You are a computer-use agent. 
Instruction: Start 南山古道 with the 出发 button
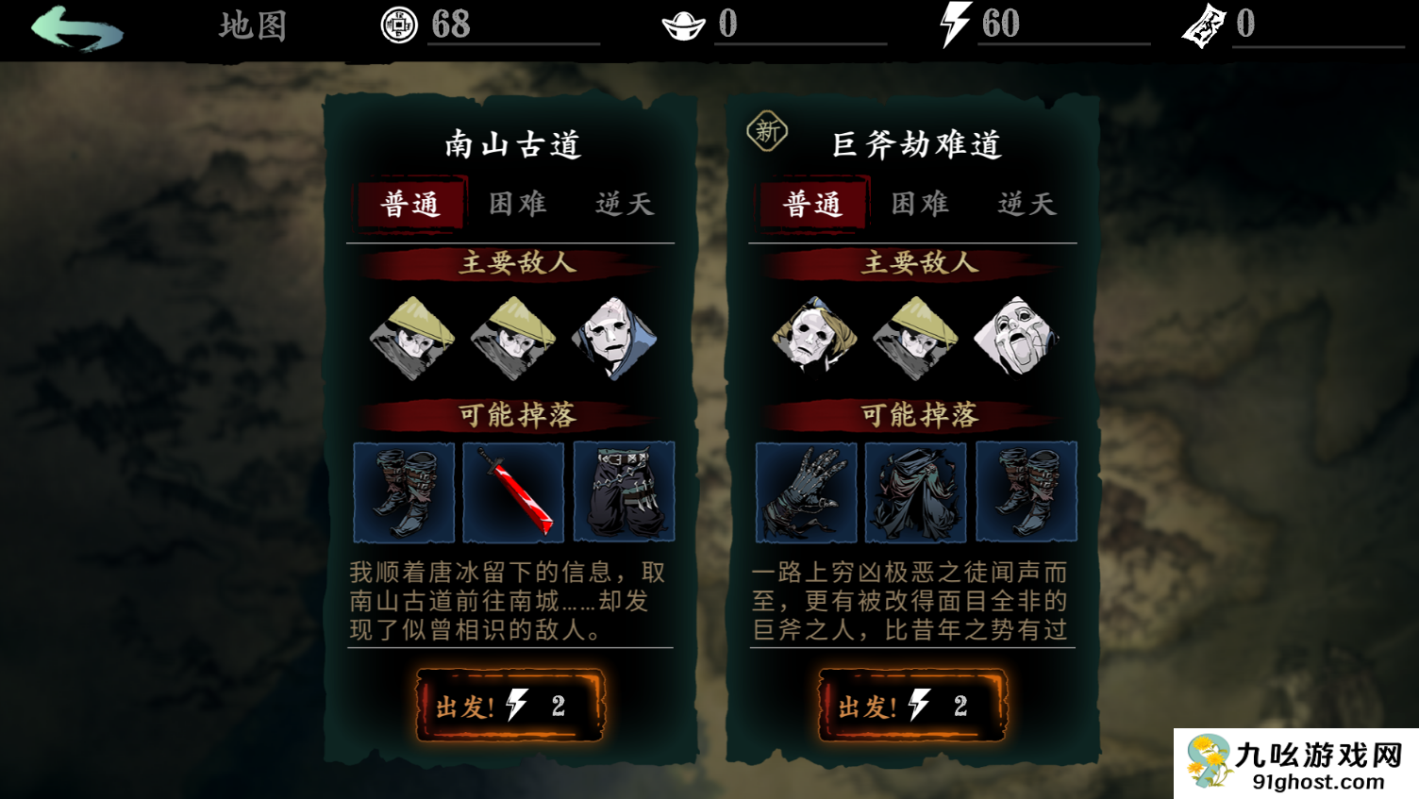pyautogui.click(x=510, y=705)
